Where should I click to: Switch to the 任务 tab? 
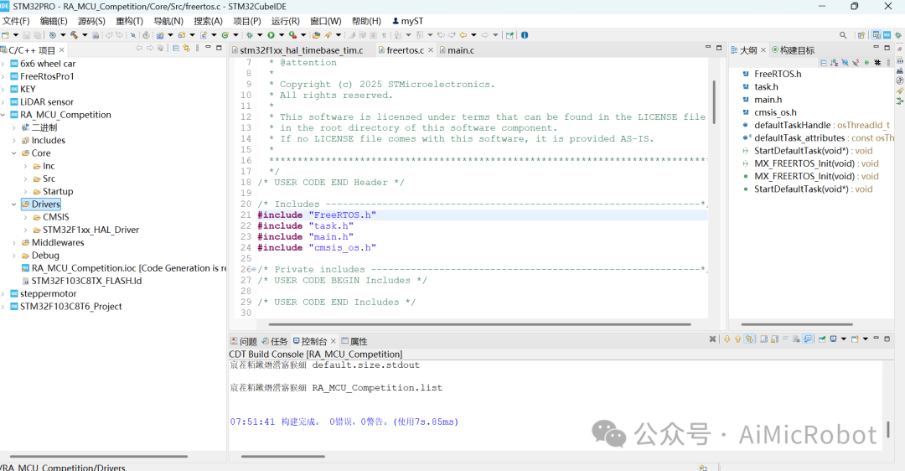coord(275,341)
